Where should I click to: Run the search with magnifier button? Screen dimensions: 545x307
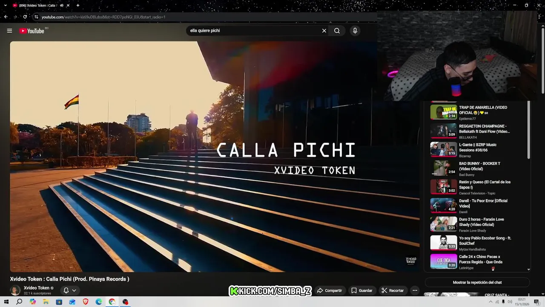(337, 31)
